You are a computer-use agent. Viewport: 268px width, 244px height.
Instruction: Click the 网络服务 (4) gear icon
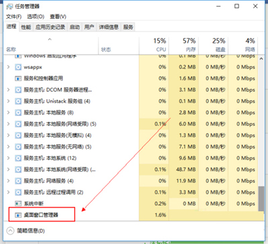pyautogui.click(x=18, y=181)
